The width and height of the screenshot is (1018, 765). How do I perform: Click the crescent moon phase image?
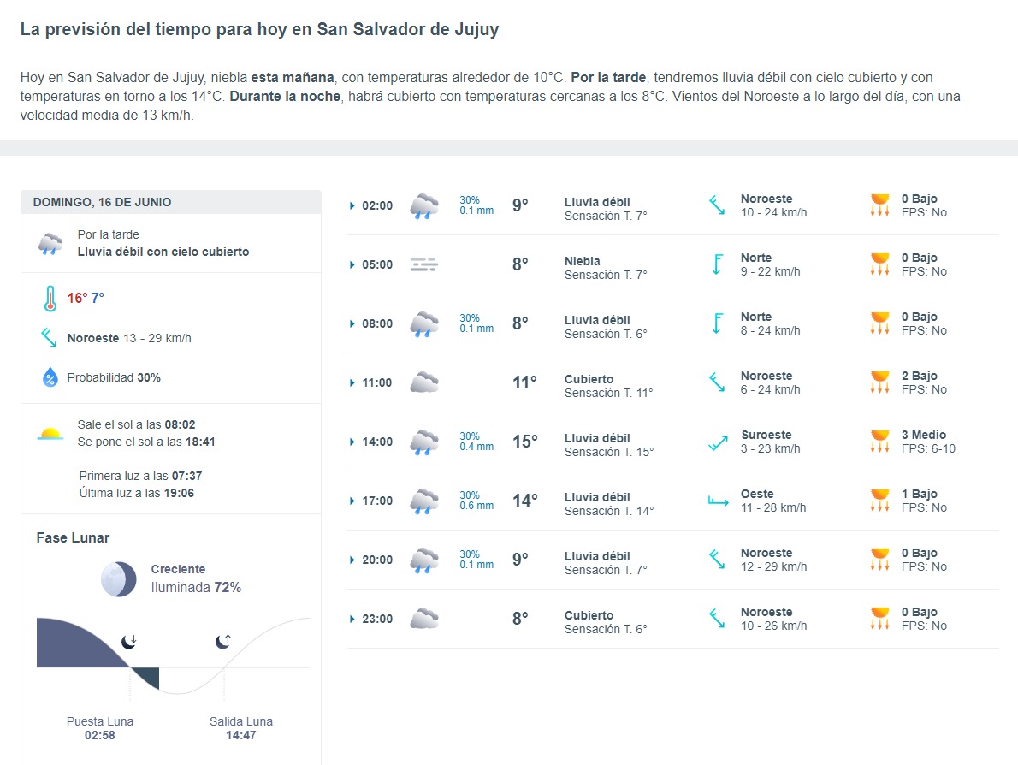119,579
